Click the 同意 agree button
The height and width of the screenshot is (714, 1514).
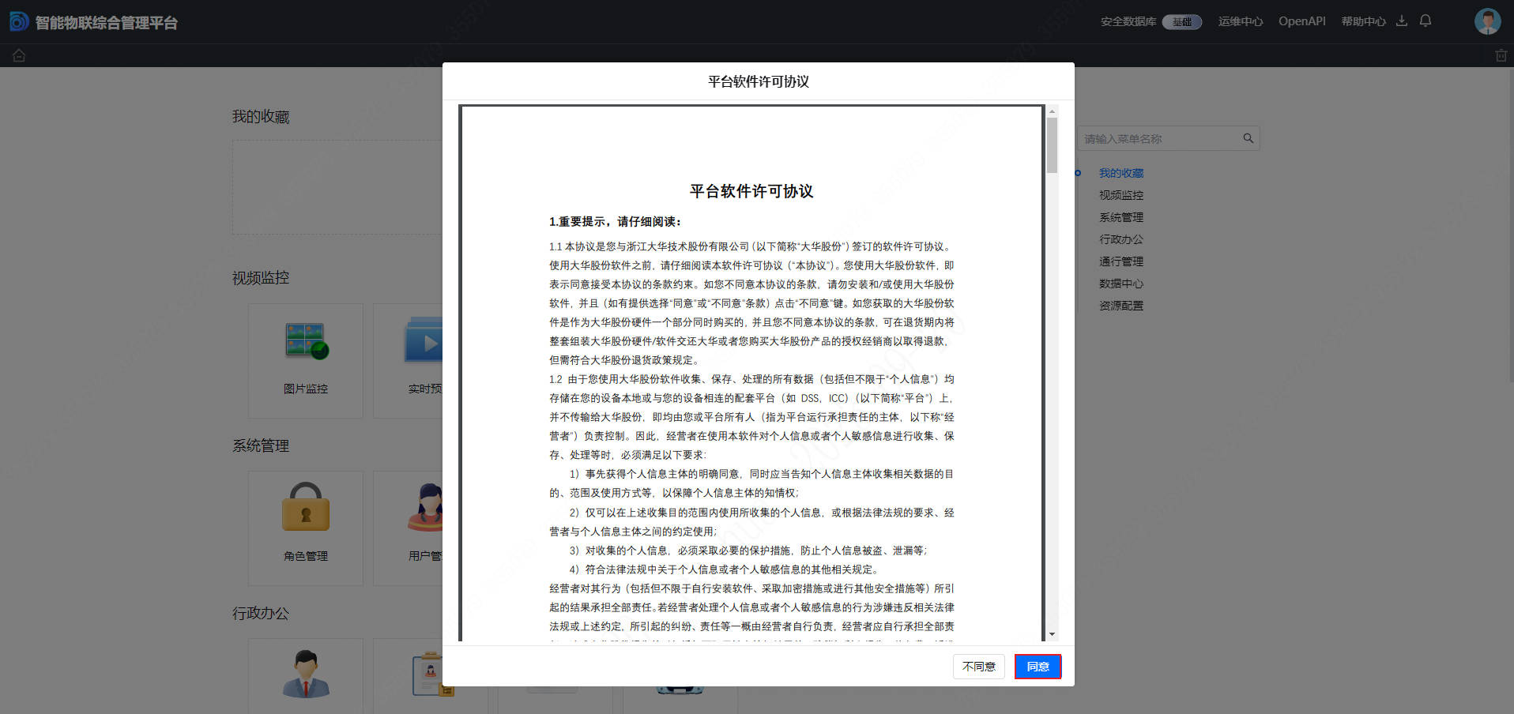pos(1038,667)
